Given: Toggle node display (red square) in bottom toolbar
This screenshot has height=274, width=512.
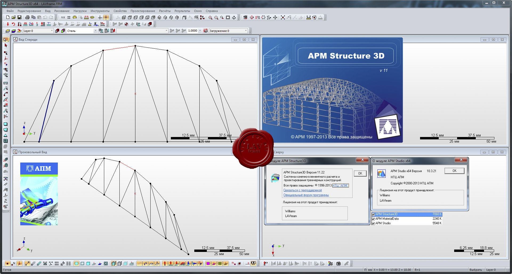Looking at the screenshot, I should point(8,264).
